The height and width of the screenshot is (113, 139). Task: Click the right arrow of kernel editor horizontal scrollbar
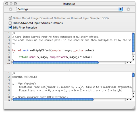click(x=131, y=63)
